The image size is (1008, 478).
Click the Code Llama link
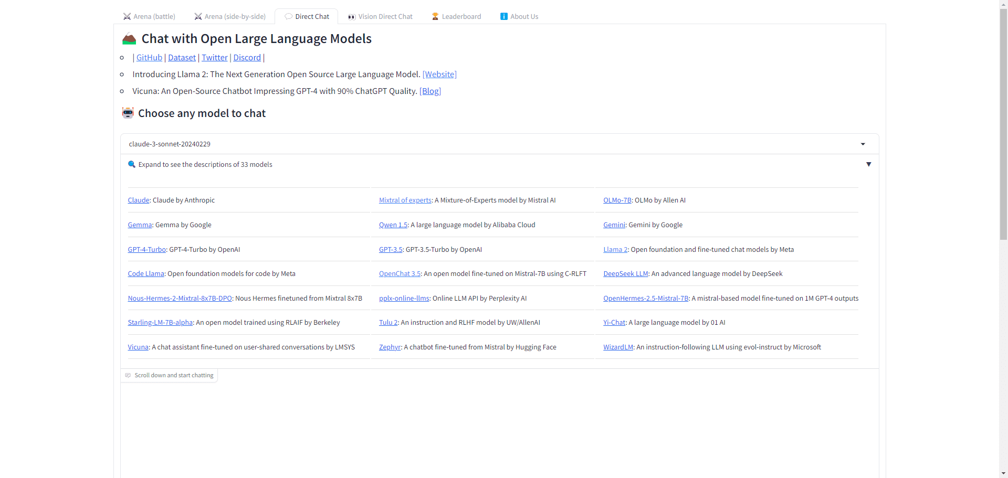coord(146,274)
